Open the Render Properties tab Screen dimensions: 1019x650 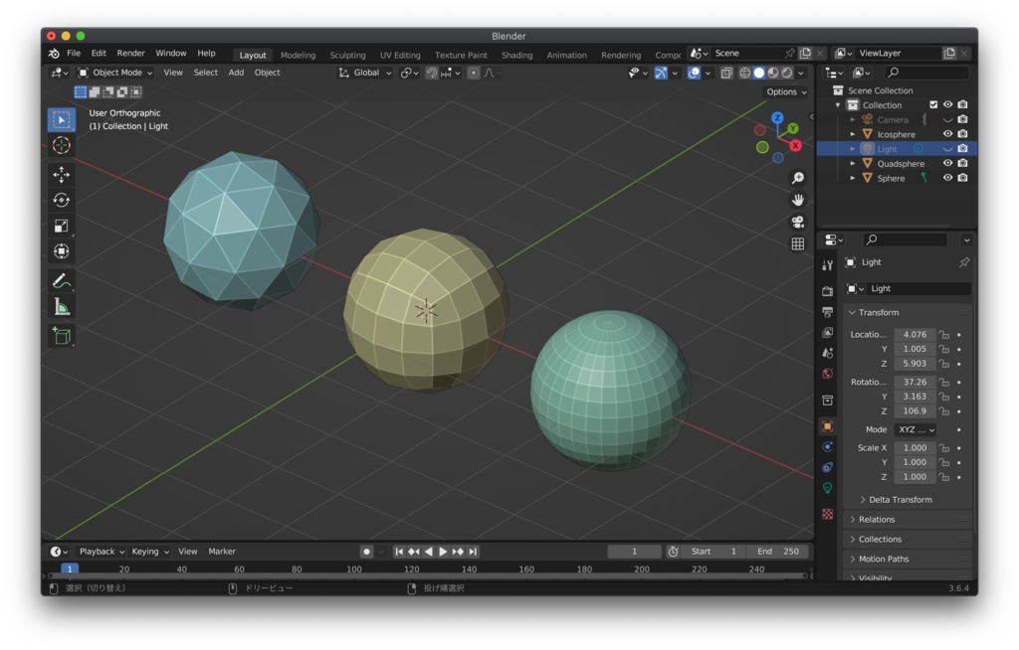pyautogui.click(x=829, y=289)
